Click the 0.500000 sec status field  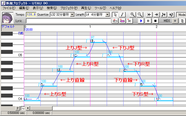[14, 113]
